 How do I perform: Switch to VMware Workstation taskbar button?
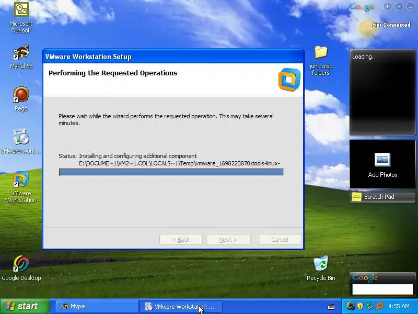tap(181, 307)
